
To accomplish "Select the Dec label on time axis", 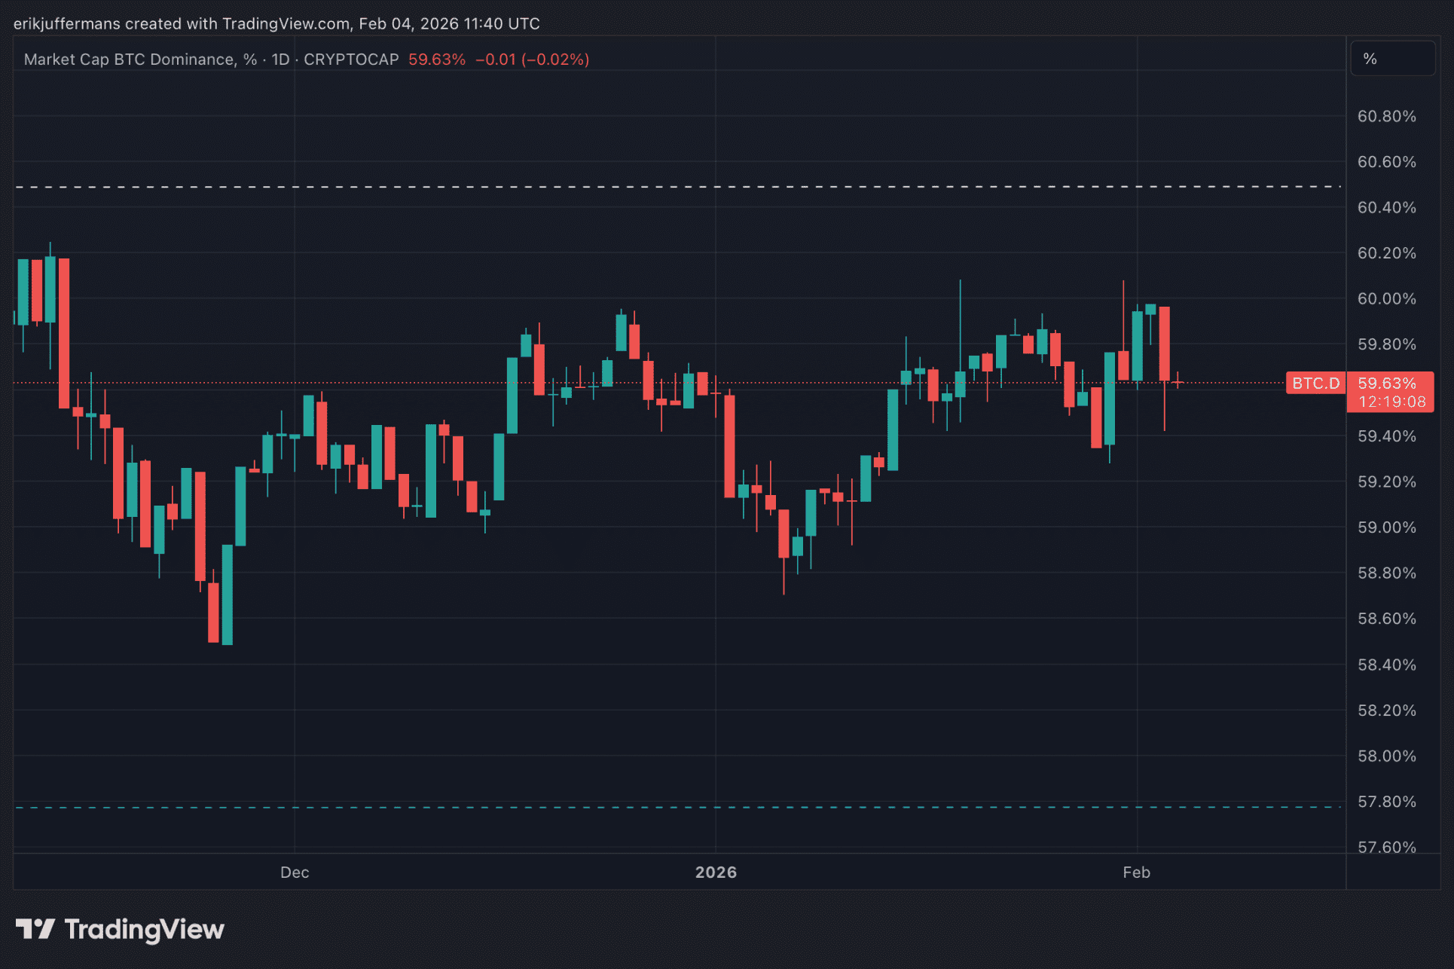I will pyautogui.click(x=295, y=872).
